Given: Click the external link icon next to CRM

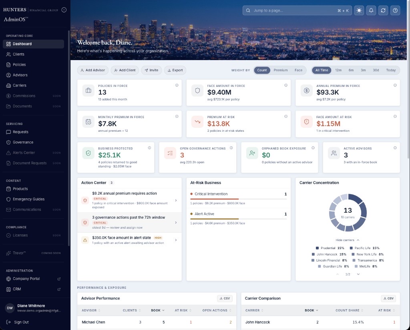Looking at the screenshot, I should (x=59, y=289).
